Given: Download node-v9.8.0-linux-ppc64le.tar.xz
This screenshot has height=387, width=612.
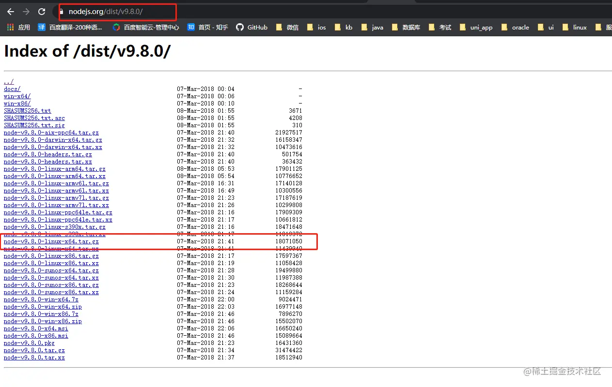Looking at the screenshot, I should tap(58, 220).
